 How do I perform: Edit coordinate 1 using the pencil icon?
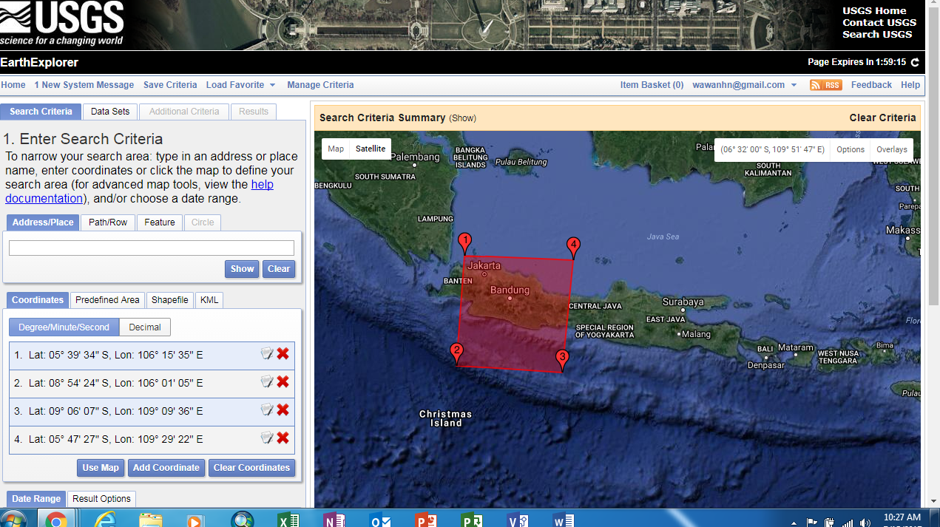point(266,353)
